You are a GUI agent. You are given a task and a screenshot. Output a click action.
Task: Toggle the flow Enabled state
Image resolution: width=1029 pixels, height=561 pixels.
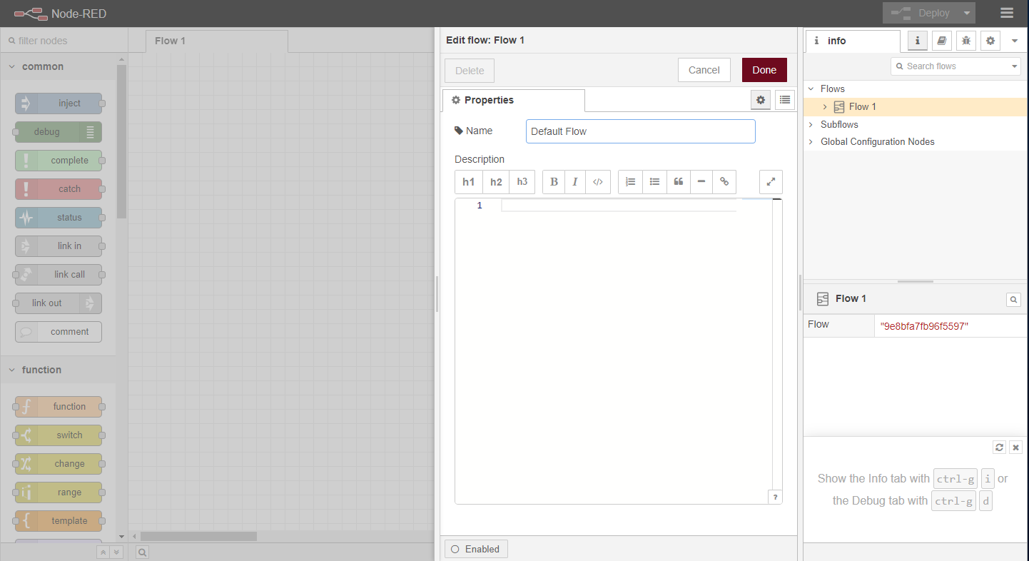click(x=476, y=549)
